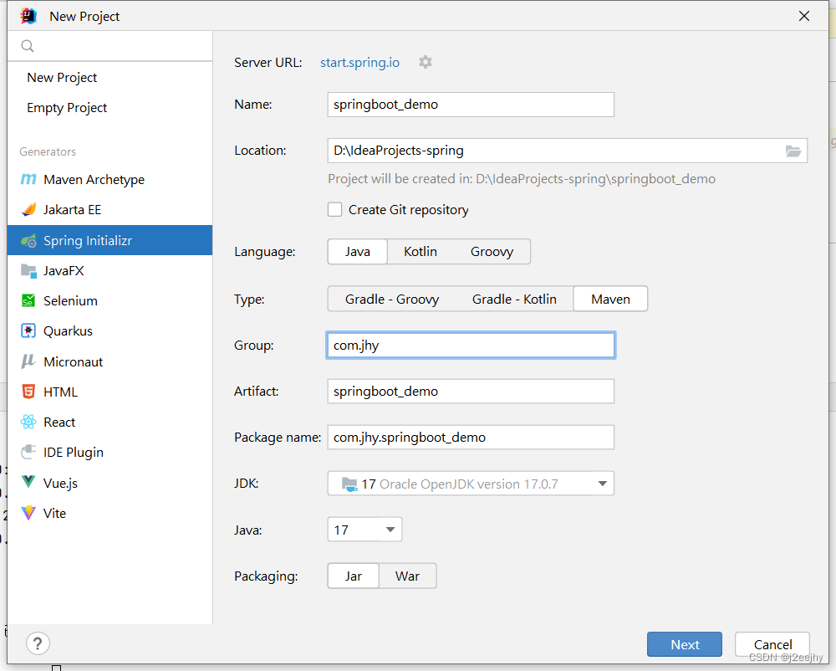The image size is (836, 671).
Task: Set packaging to War
Action: tap(408, 576)
